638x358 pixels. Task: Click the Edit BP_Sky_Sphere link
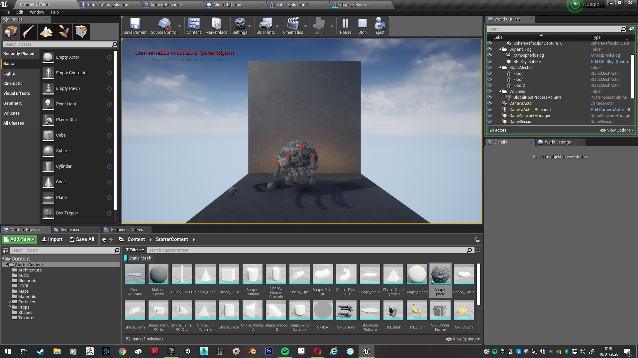tap(610, 62)
